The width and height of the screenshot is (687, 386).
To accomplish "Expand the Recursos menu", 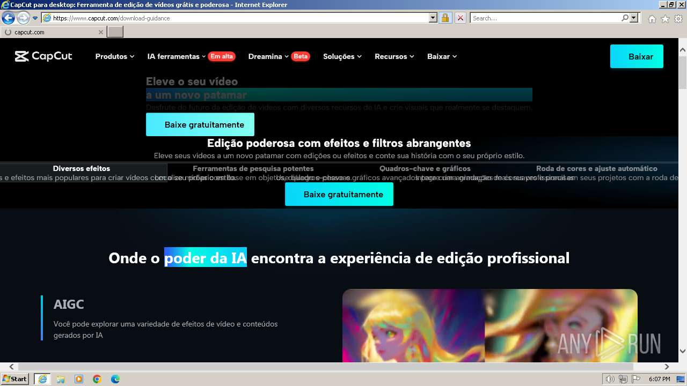I will [394, 56].
